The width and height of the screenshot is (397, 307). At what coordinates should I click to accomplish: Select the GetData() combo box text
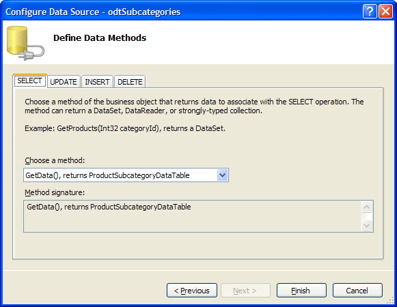coord(107,175)
